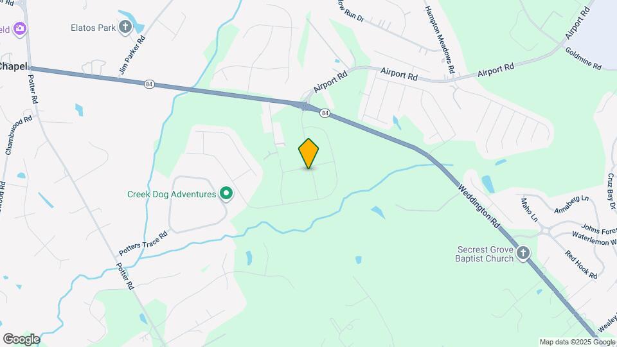Click the orange location marker pin
Image resolution: width=617 pixels, height=347 pixels.
pos(308,154)
